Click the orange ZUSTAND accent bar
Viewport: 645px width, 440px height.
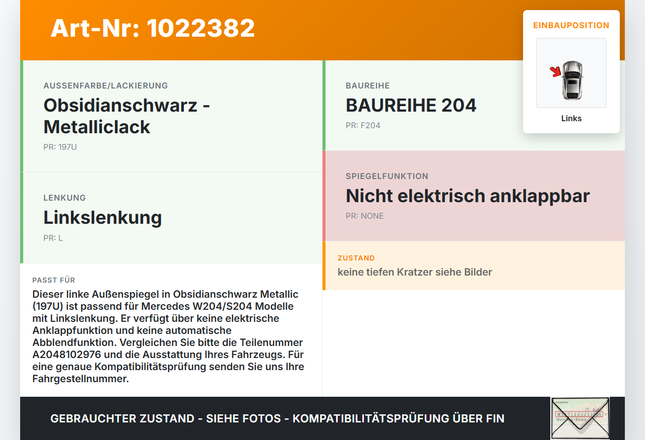tap(325, 266)
